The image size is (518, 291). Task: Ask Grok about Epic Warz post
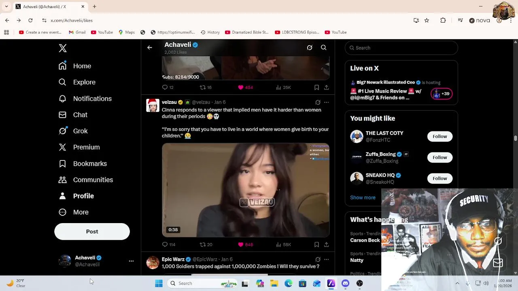click(x=318, y=259)
